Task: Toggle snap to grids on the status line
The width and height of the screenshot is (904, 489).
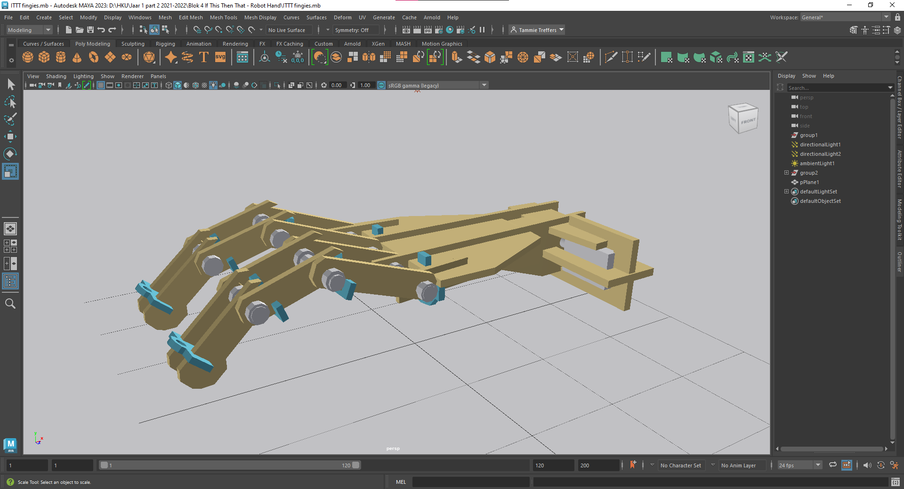Action: click(197, 30)
